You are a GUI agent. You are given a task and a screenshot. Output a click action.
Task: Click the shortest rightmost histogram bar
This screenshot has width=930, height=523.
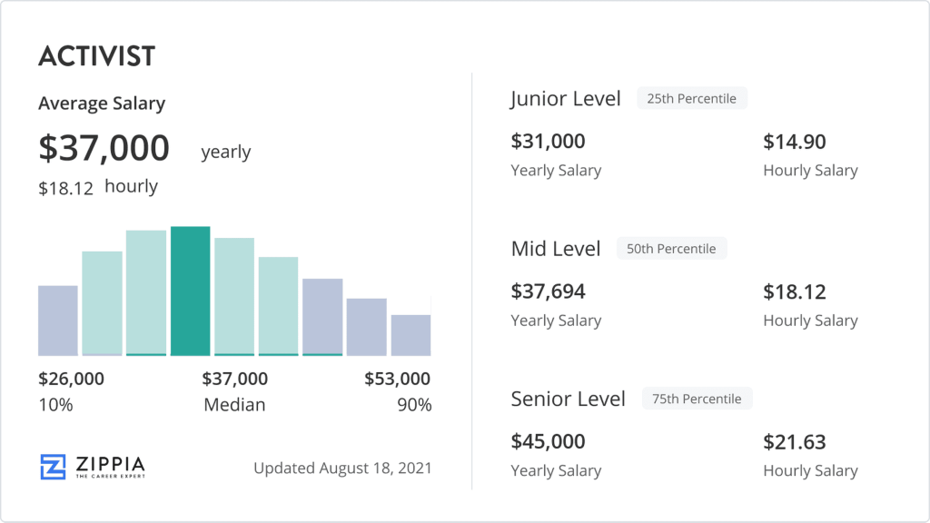411,335
